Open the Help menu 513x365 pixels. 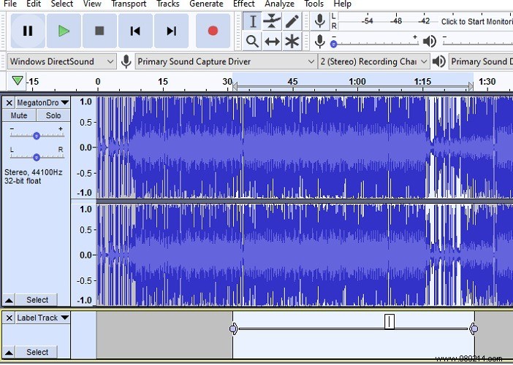tap(342, 4)
